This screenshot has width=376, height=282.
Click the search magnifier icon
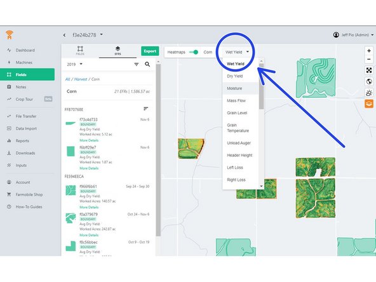147,64
